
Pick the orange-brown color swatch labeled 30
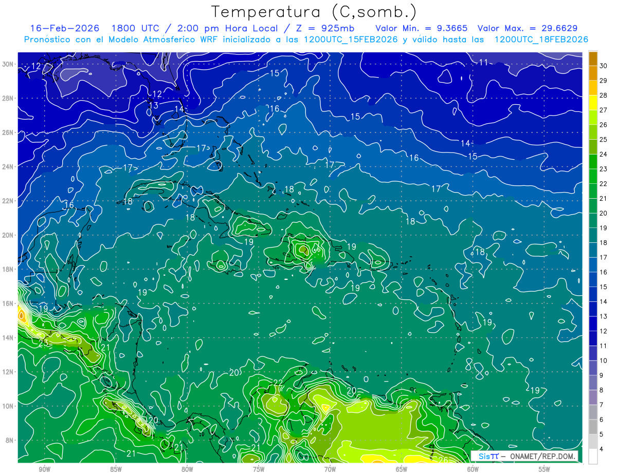593,59
